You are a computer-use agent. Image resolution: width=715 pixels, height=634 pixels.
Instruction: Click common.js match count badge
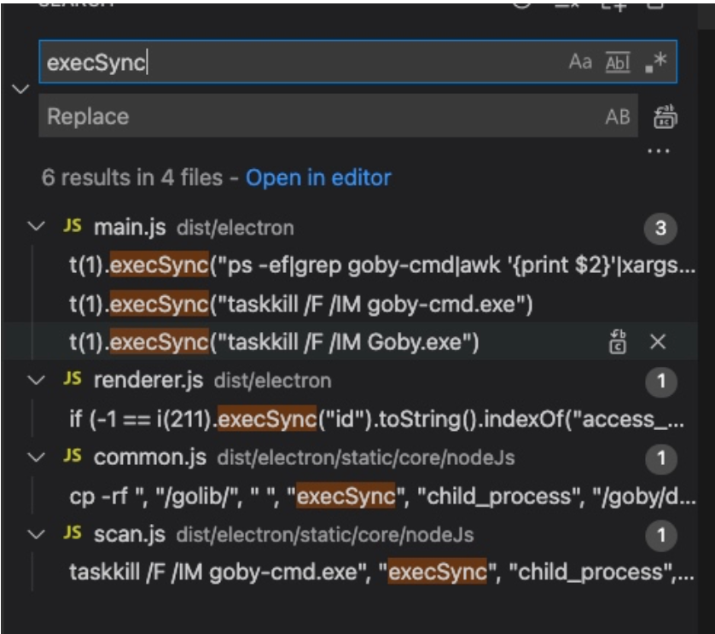coord(661,458)
